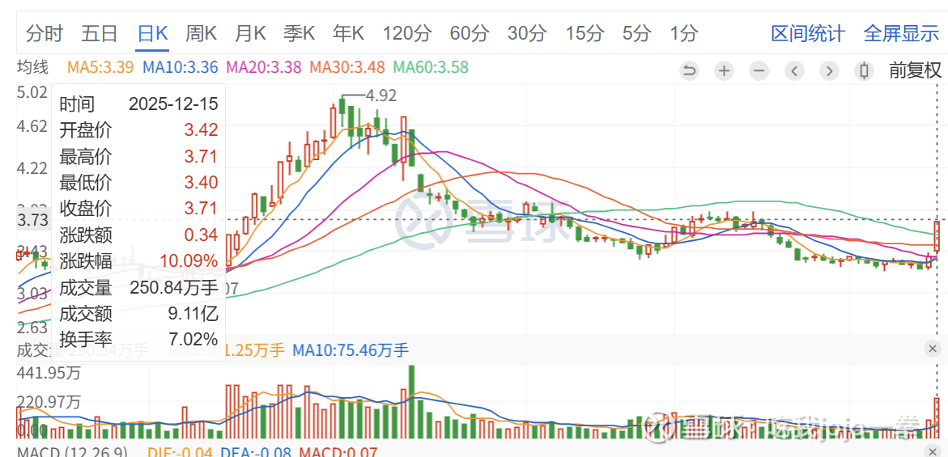Click the 4.92 peak price candle
The width and height of the screenshot is (948, 457).
pos(342,105)
